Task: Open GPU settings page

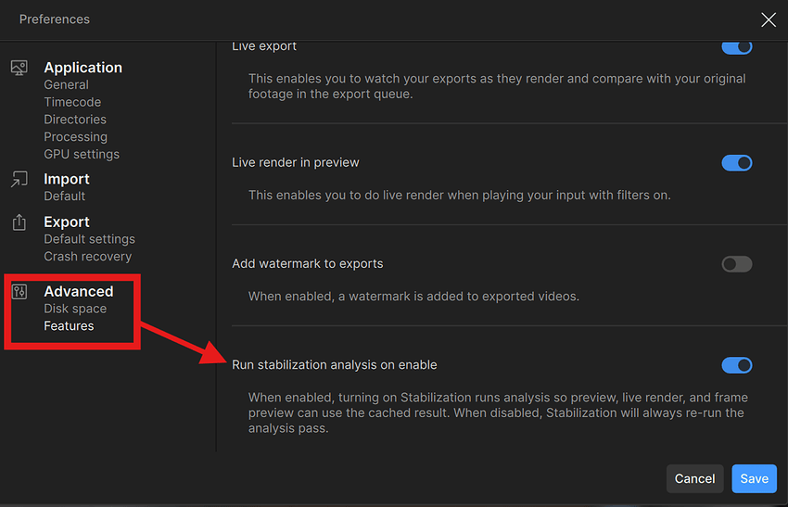Action: coord(82,154)
